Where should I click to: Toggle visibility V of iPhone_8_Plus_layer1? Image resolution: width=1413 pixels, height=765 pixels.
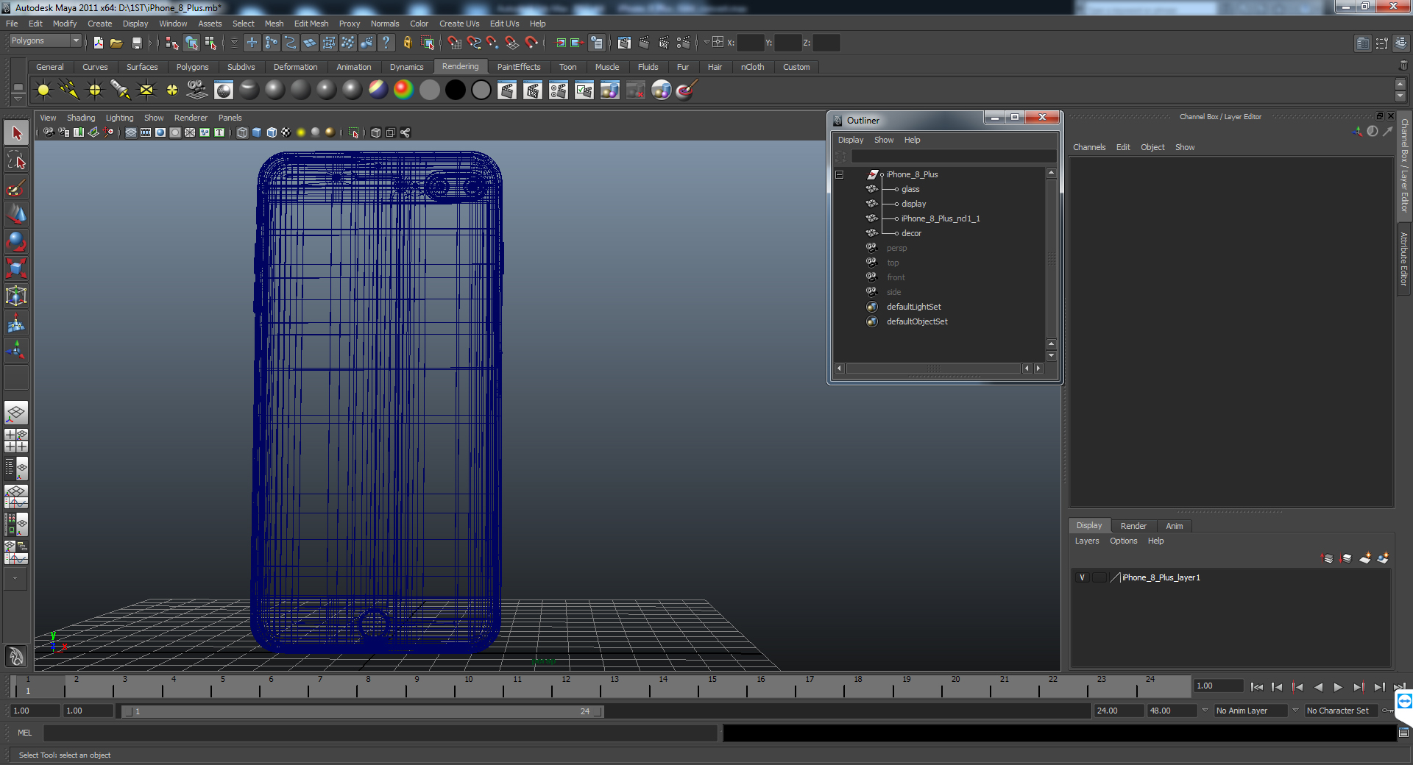(x=1082, y=577)
